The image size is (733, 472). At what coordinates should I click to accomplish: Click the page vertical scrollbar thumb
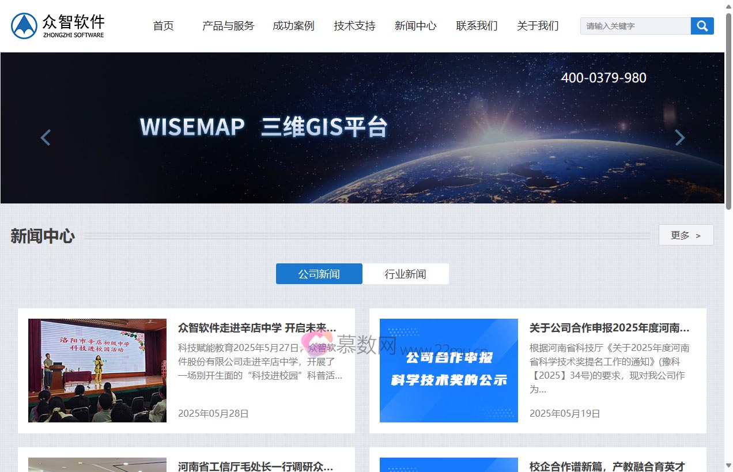[728, 109]
